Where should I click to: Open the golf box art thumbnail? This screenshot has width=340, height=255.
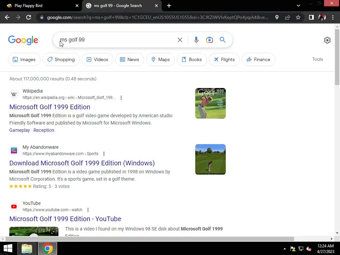(x=210, y=103)
